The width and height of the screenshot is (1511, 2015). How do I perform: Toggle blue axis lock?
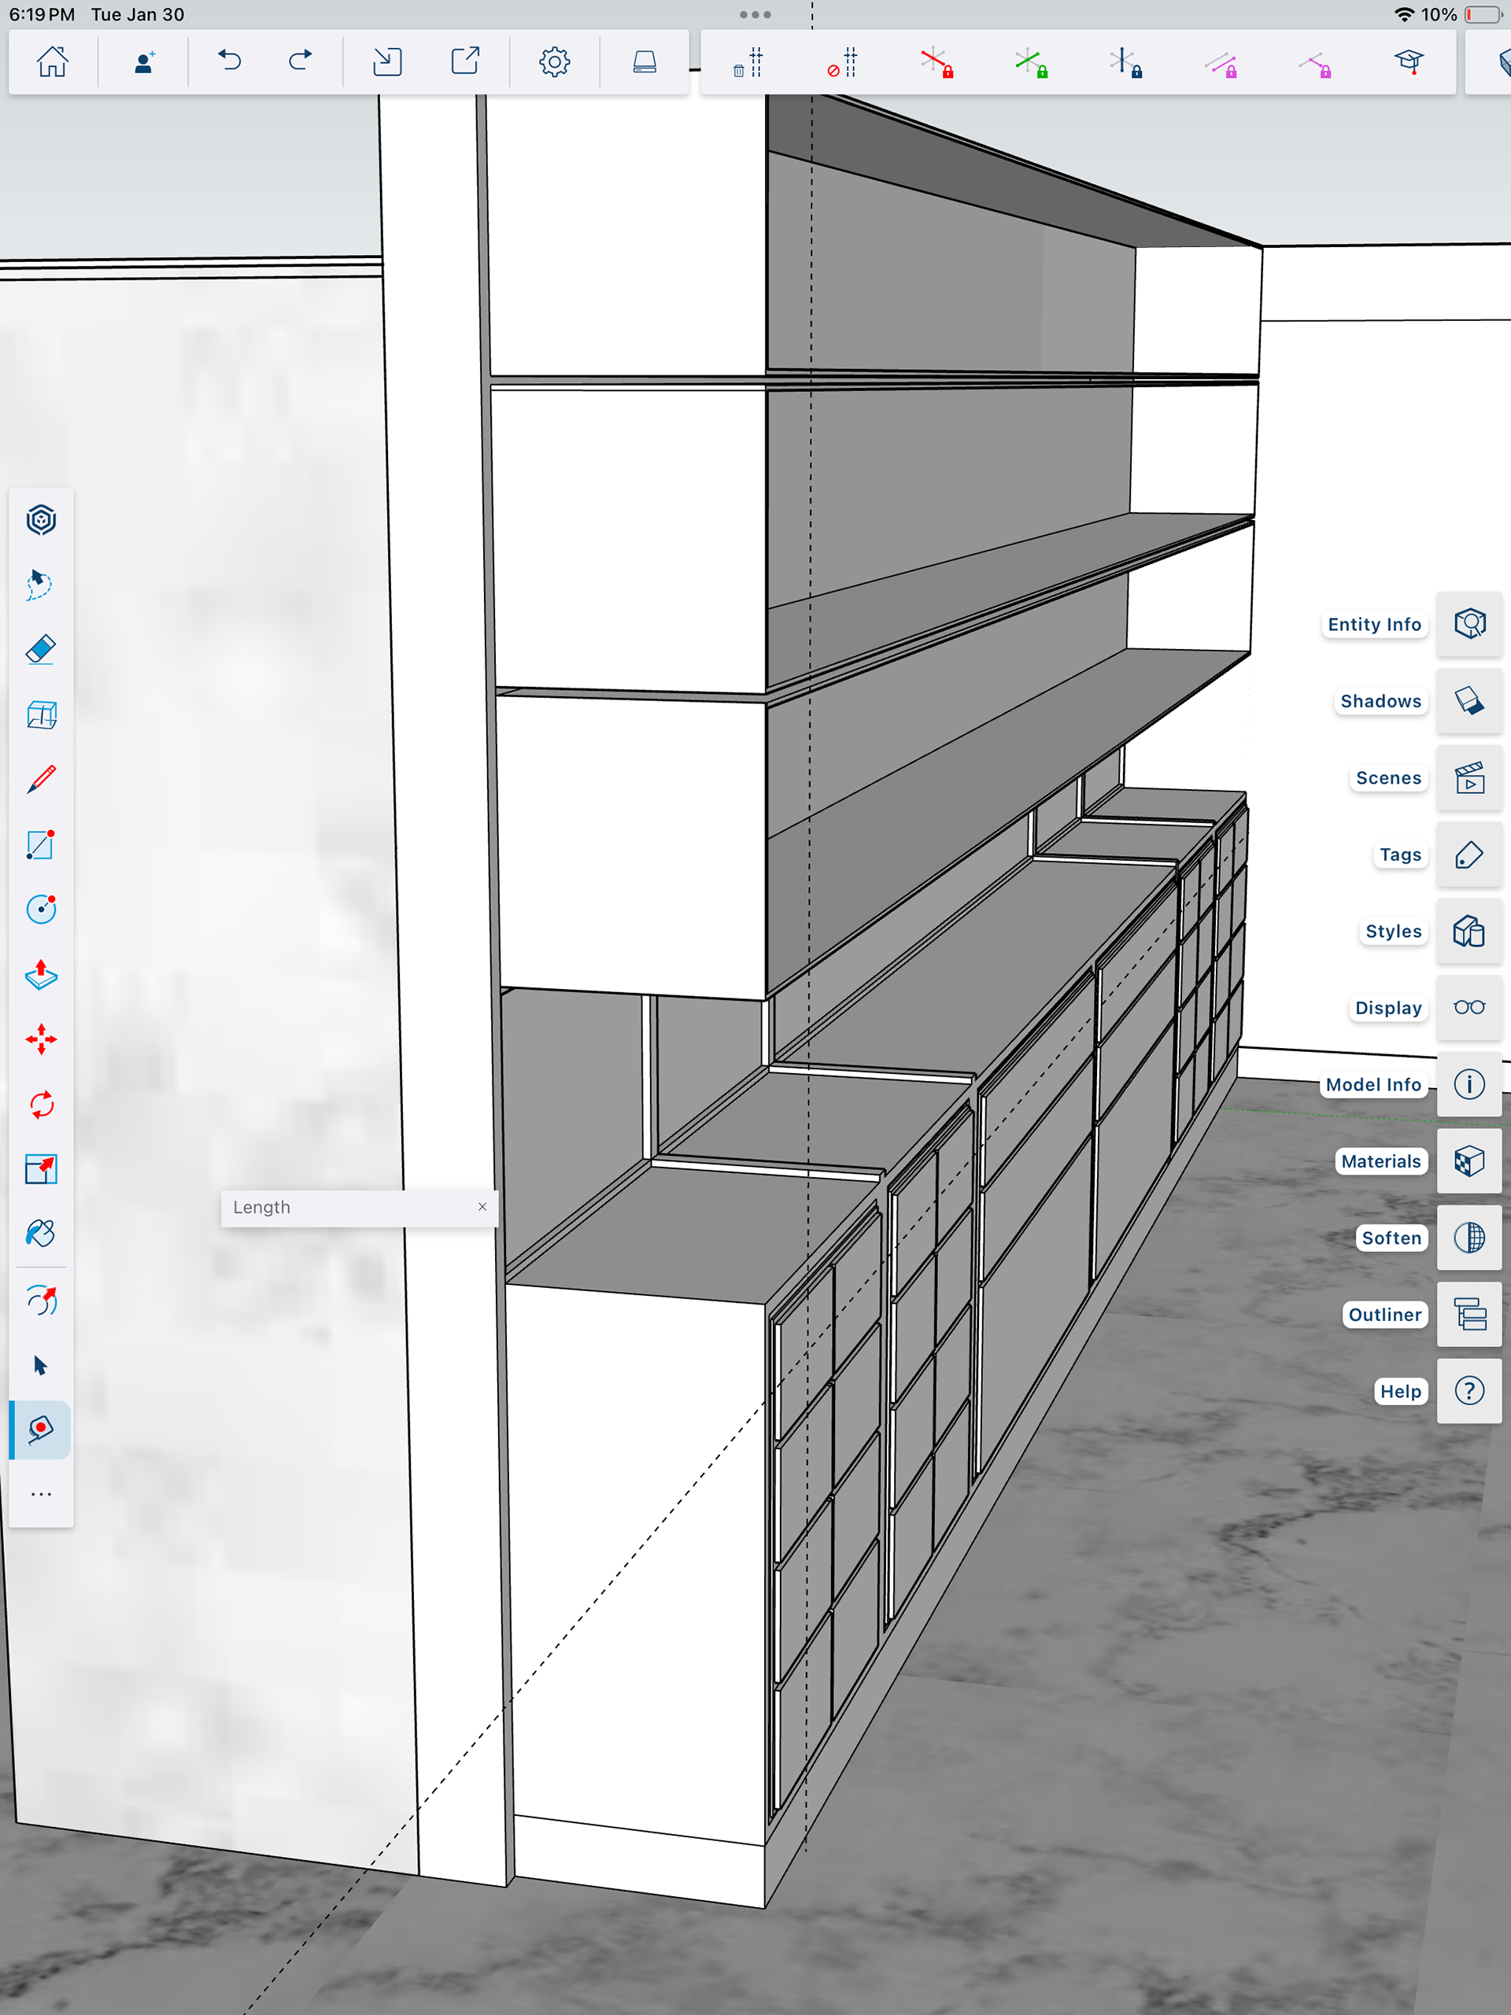tap(1125, 63)
